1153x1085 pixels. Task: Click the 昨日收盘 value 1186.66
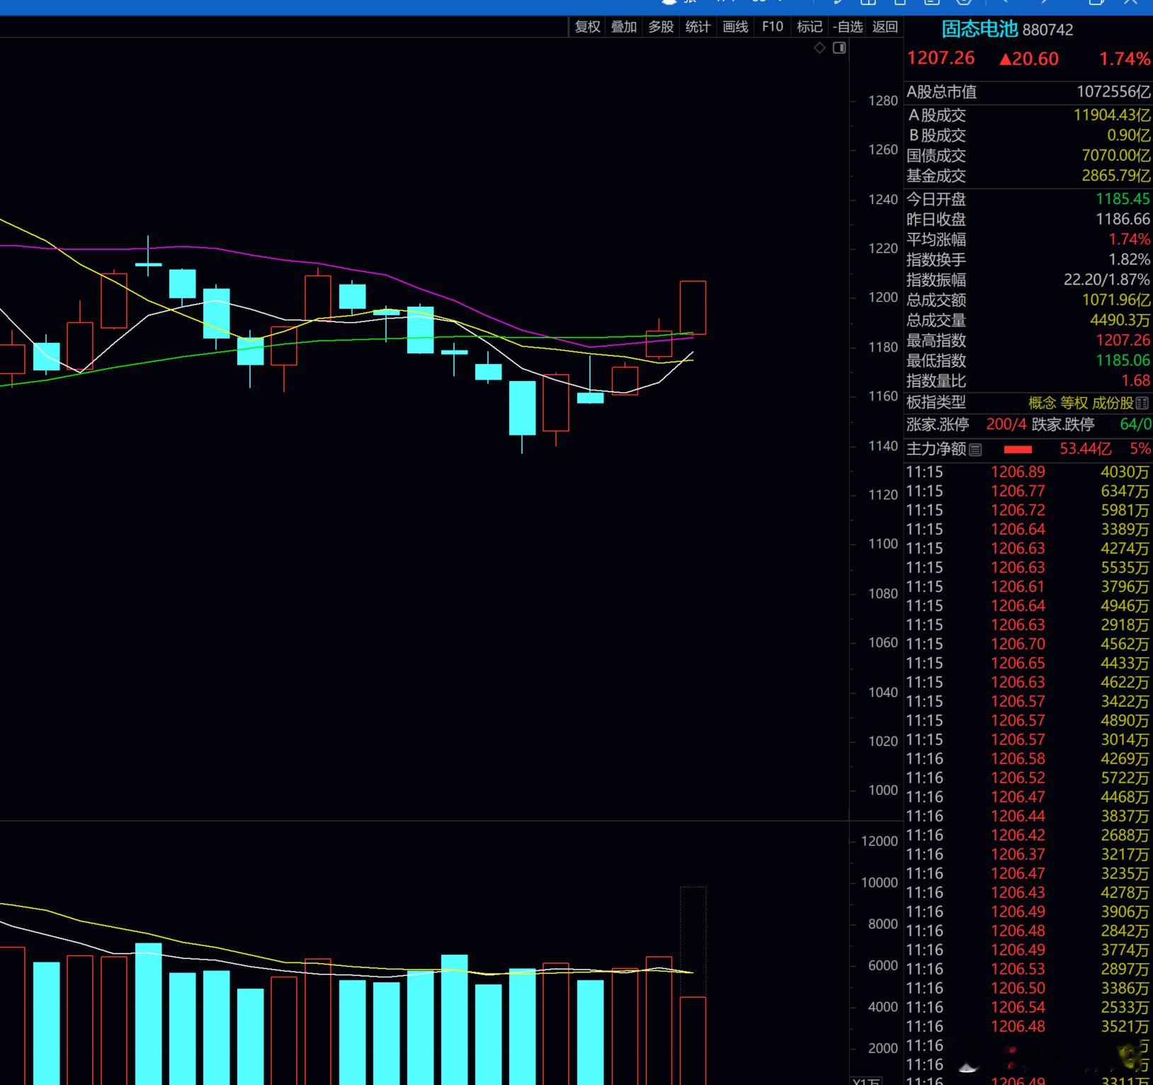coord(1123,220)
